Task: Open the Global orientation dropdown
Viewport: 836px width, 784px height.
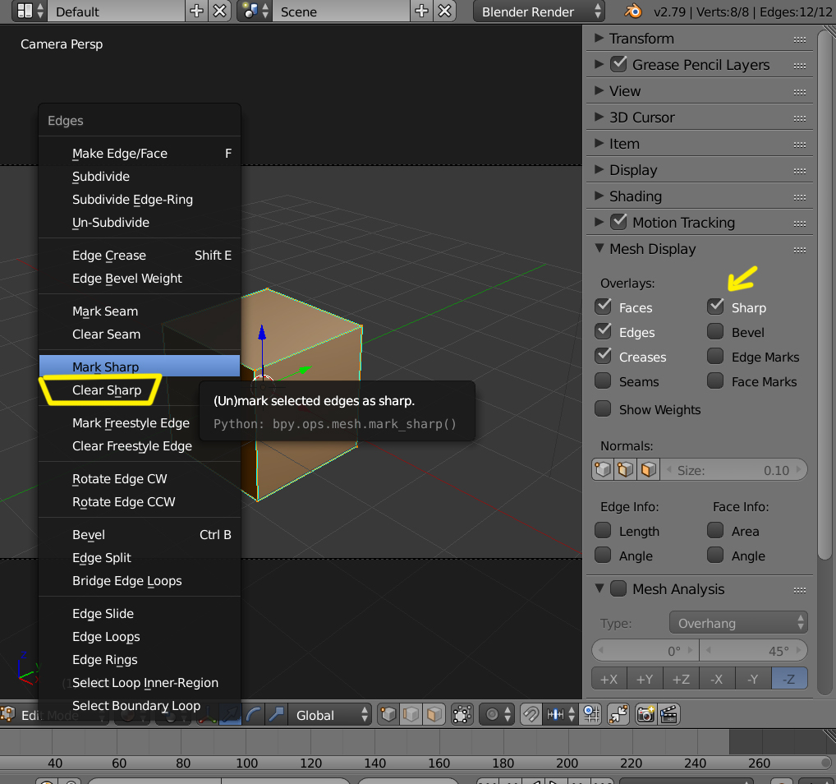Action: pyautogui.click(x=329, y=715)
